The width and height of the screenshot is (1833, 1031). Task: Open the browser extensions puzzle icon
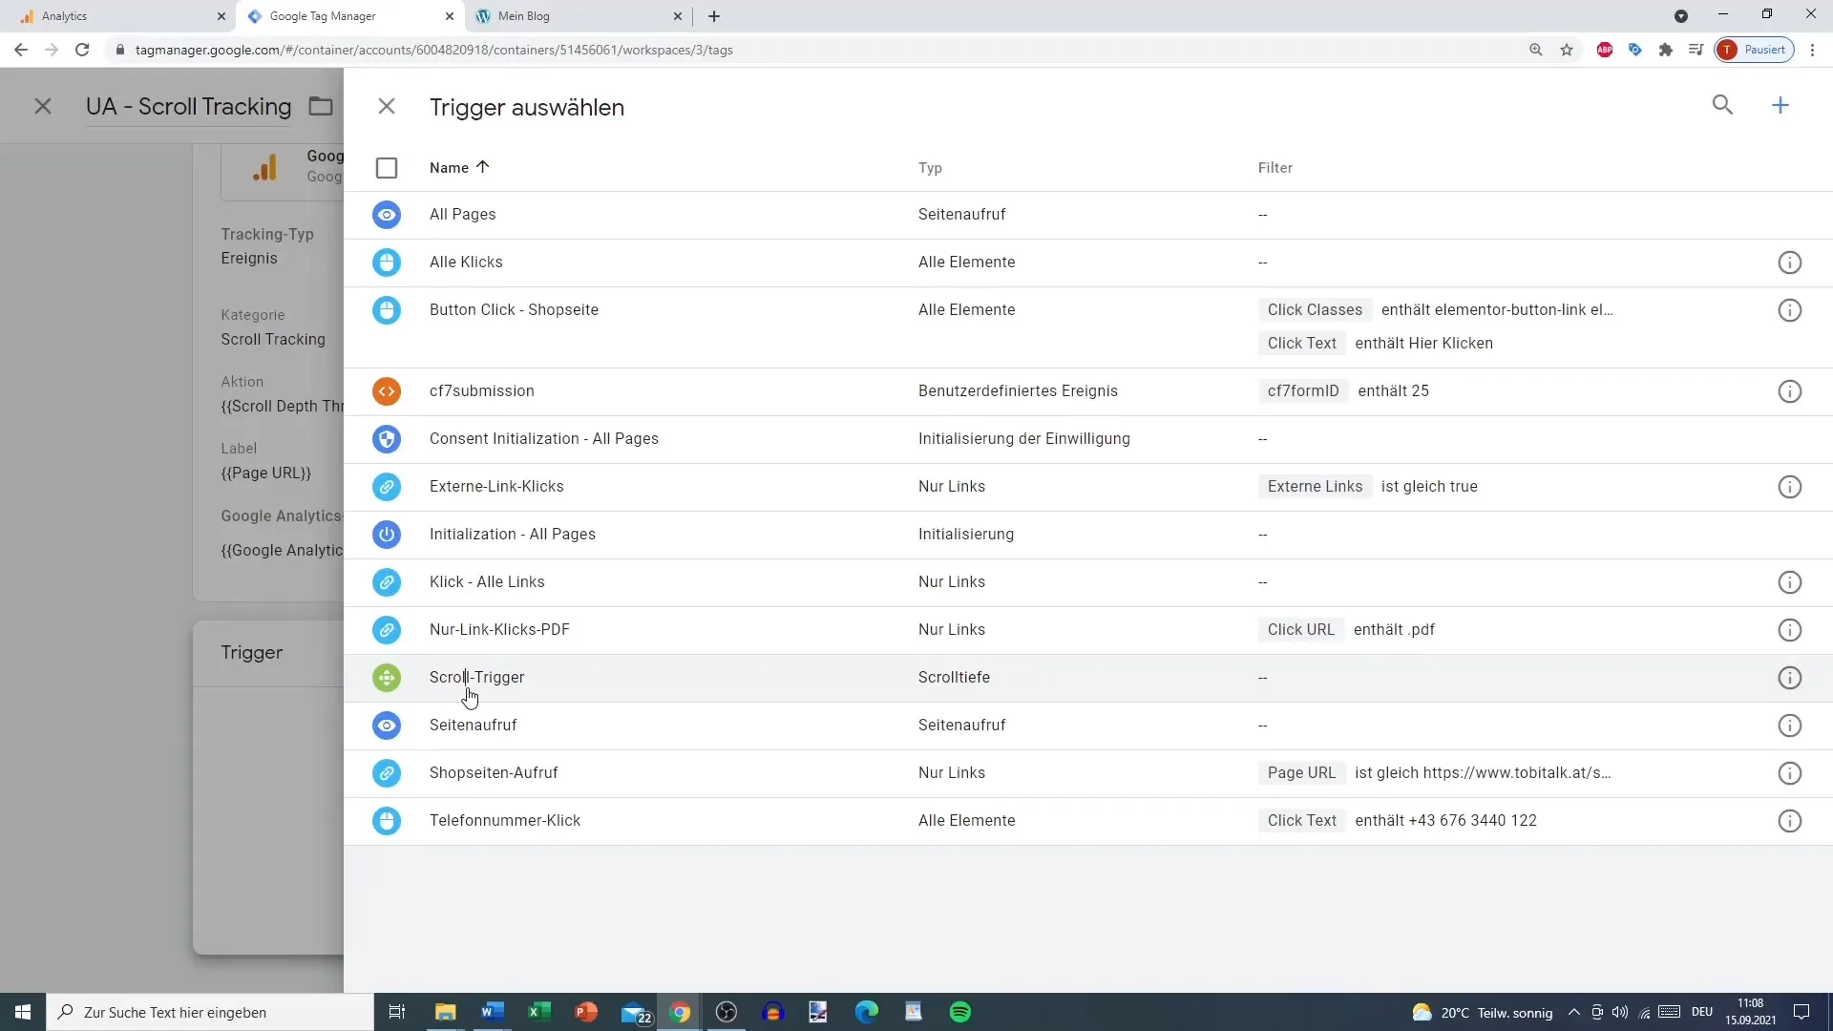tap(1666, 50)
